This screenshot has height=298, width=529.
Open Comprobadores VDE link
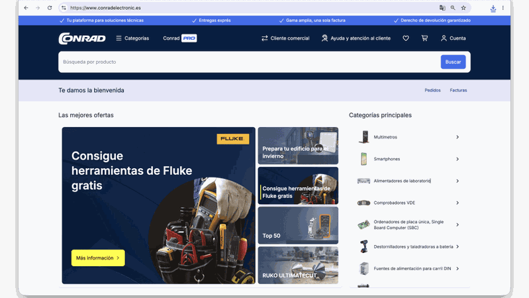pos(395,203)
